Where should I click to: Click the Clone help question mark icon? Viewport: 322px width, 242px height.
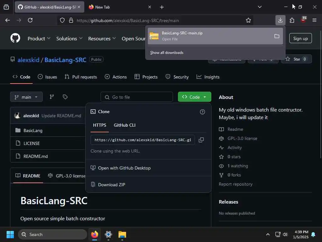pos(203,112)
